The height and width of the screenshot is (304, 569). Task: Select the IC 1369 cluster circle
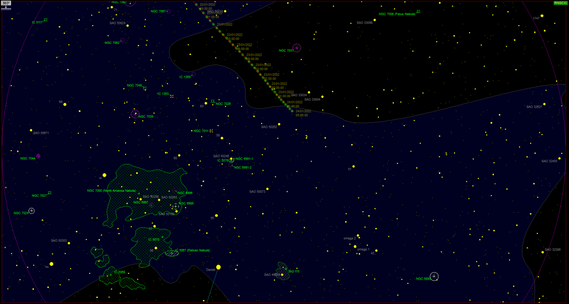click(x=193, y=74)
